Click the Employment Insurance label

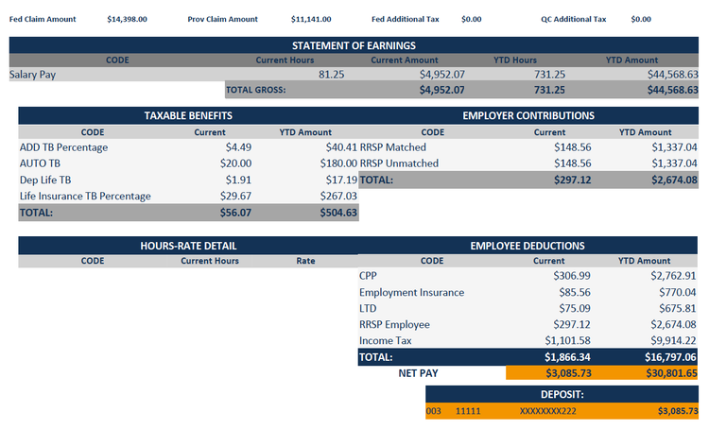[411, 293]
